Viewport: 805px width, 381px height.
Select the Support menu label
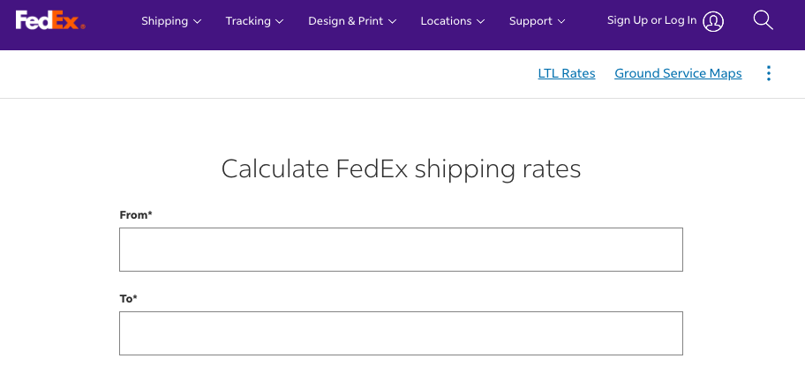(x=530, y=21)
